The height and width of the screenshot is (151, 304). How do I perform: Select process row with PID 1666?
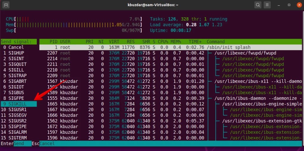click(x=171, y=115)
